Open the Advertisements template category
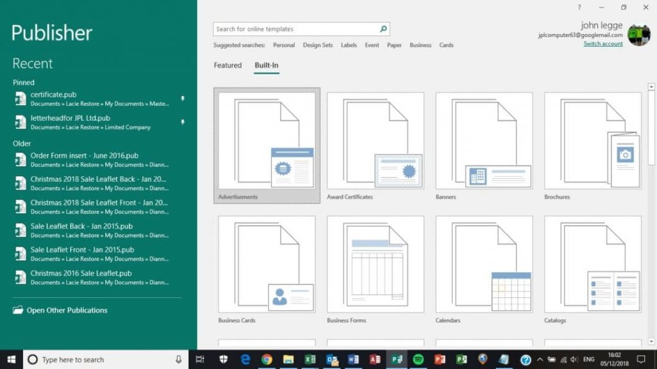The image size is (657, 369). coord(266,141)
